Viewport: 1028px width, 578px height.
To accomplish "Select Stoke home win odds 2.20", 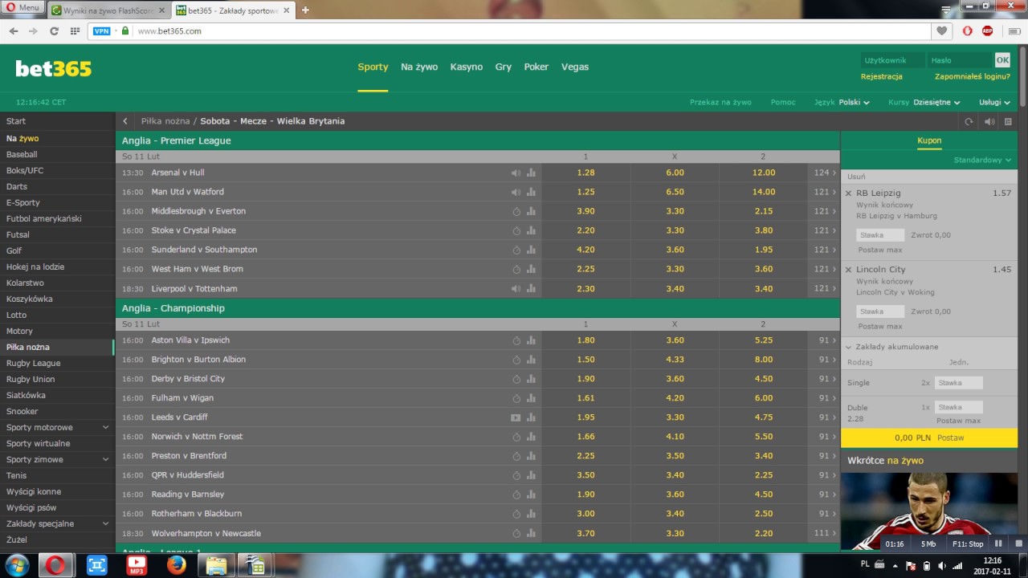I will tap(585, 230).
